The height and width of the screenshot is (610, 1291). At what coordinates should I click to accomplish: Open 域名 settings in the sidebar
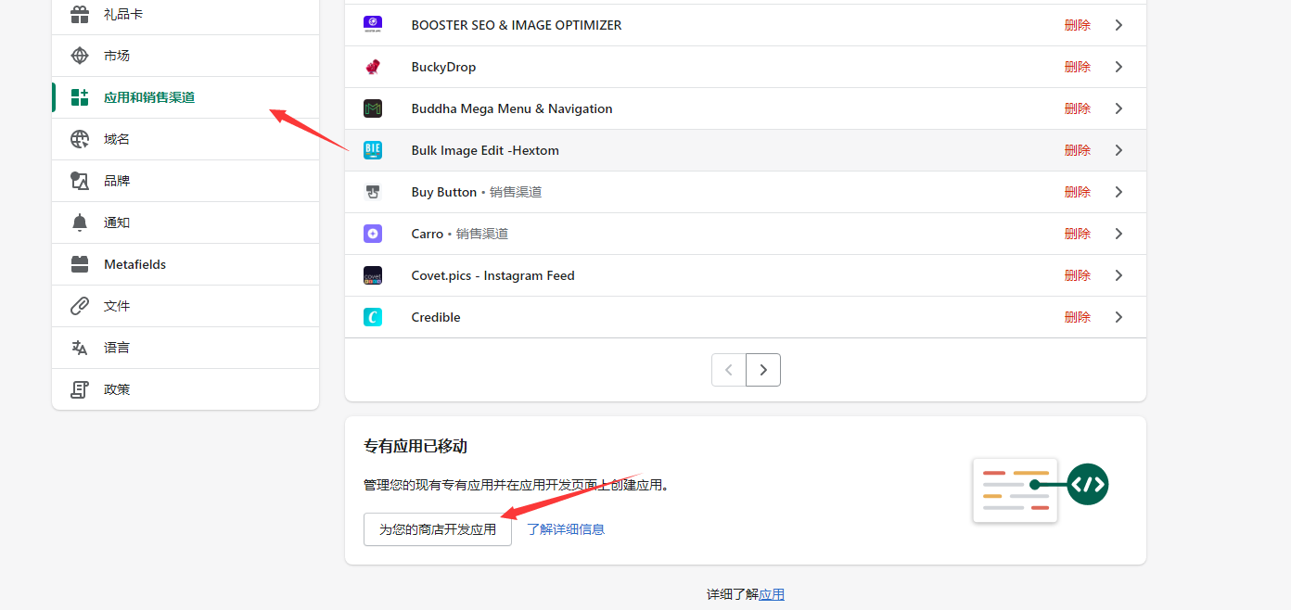coord(185,139)
